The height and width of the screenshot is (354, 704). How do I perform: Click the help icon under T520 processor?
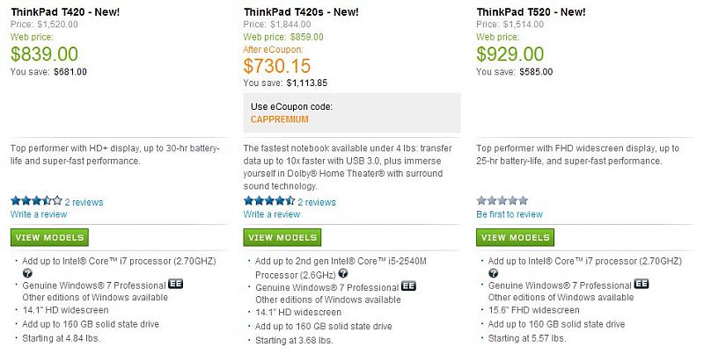point(494,273)
